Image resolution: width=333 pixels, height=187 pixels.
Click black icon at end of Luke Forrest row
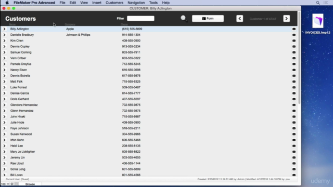click(x=294, y=87)
